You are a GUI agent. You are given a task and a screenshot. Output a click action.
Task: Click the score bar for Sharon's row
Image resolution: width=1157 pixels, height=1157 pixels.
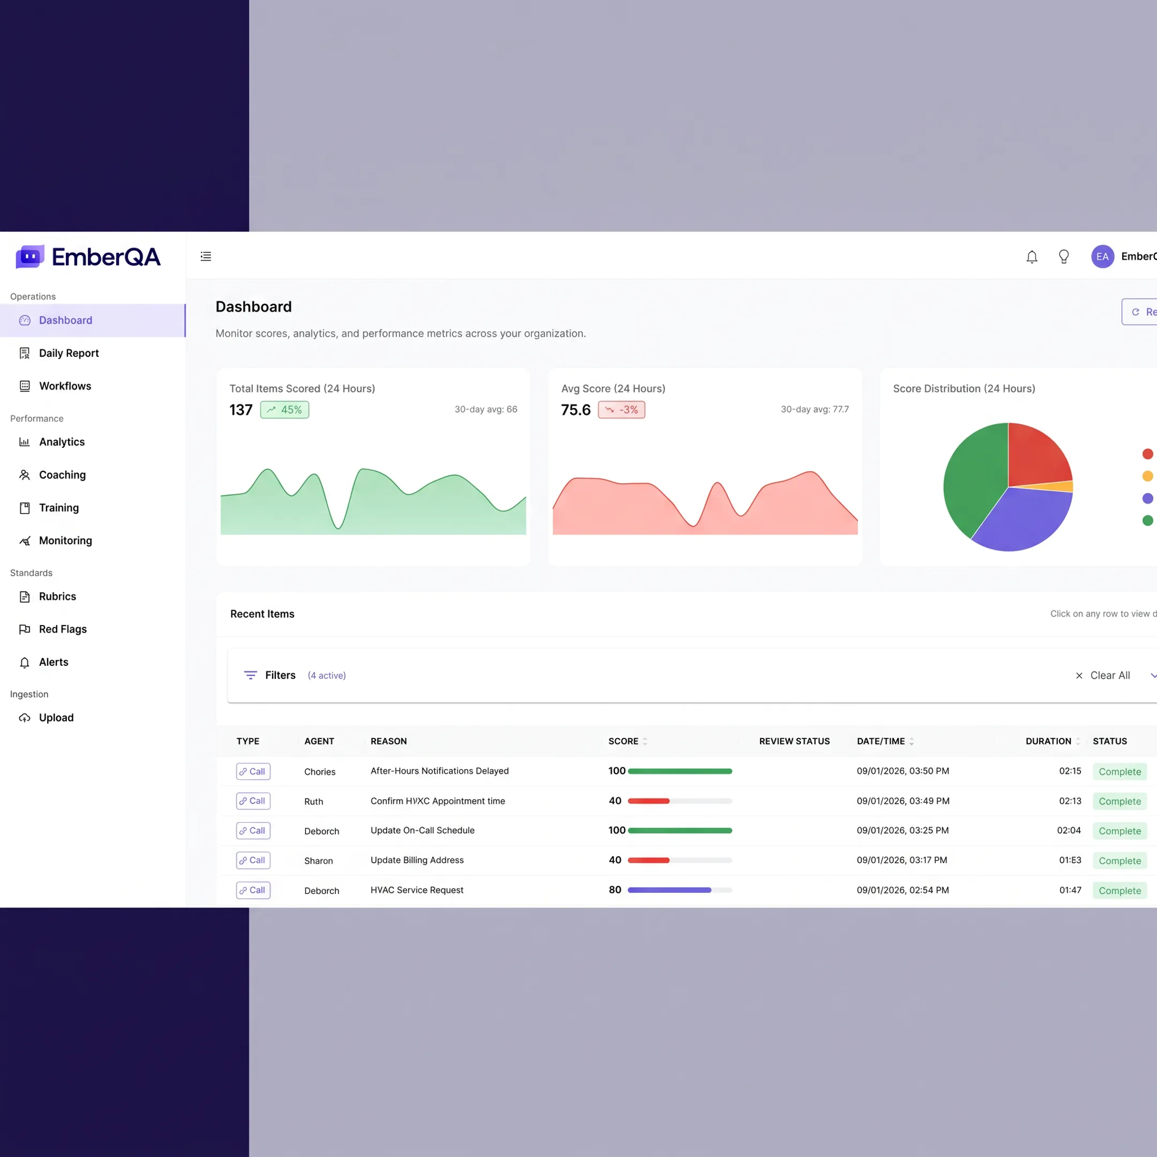680,860
